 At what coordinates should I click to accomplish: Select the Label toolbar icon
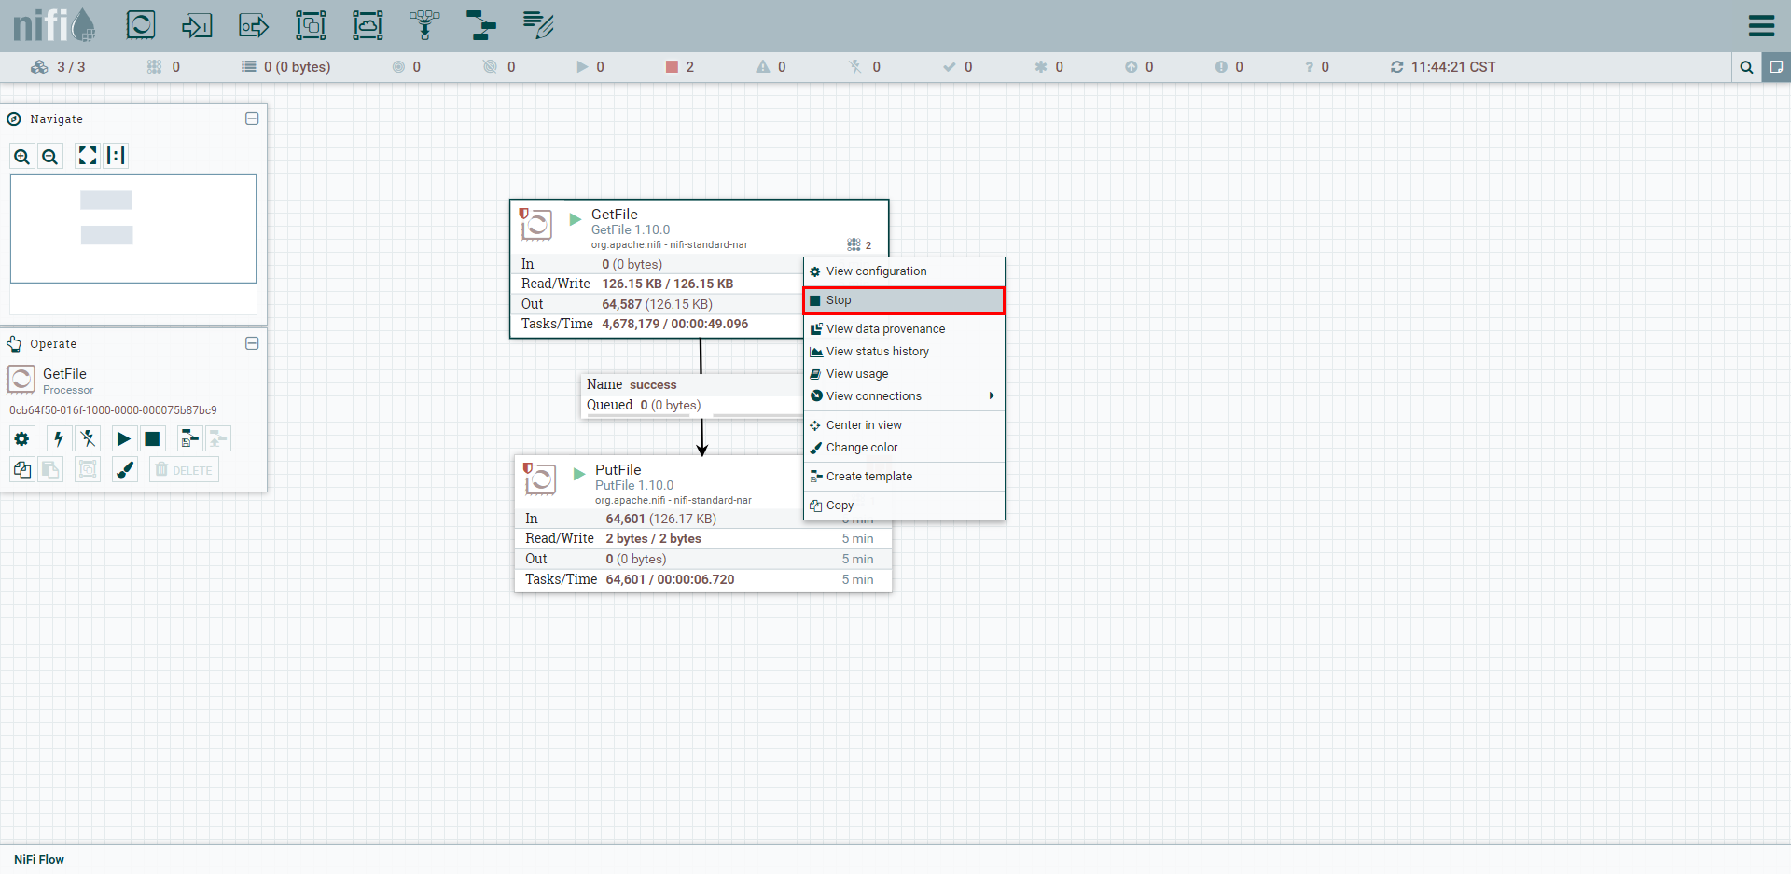point(538,25)
